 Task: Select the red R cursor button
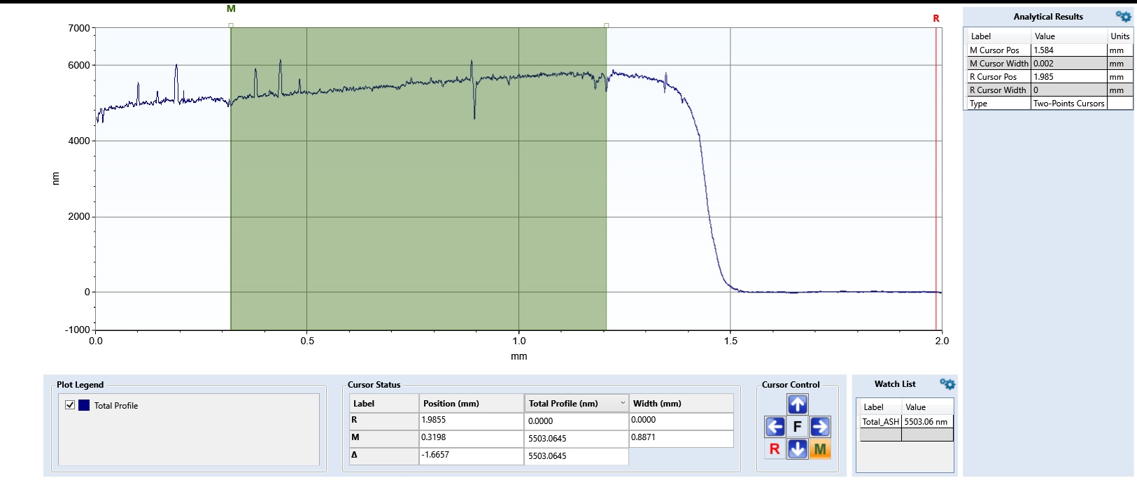point(775,449)
